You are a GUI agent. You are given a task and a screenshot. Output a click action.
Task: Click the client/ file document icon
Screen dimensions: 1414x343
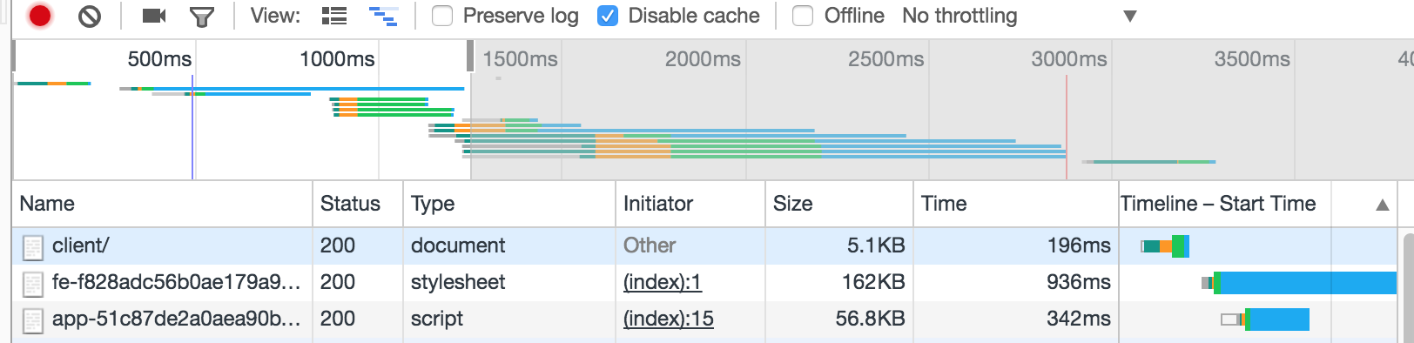tap(32, 248)
